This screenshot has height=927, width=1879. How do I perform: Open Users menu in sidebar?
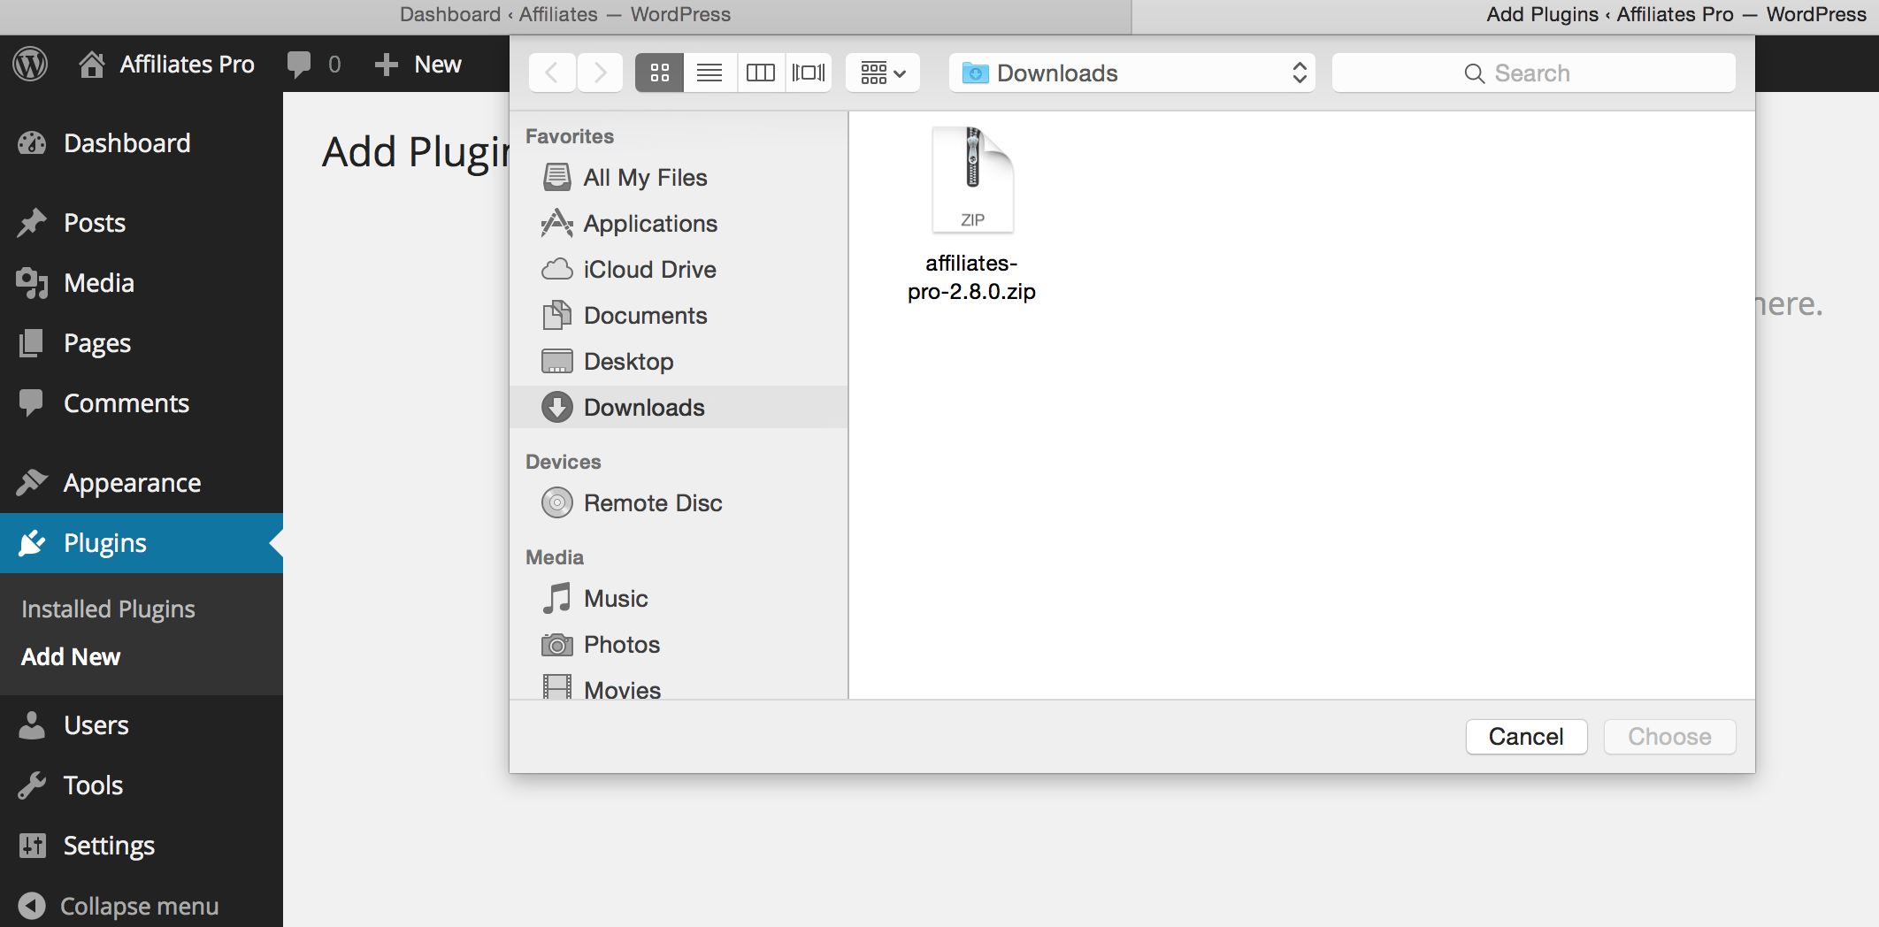click(x=142, y=725)
